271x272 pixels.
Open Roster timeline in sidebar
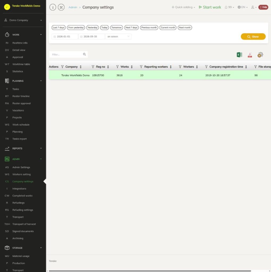21,96
